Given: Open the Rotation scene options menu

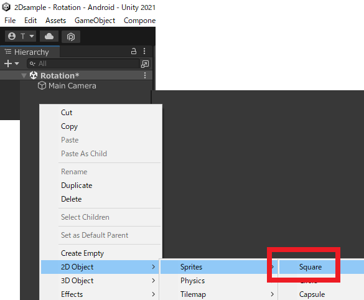Looking at the screenshot, I should [145, 75].
